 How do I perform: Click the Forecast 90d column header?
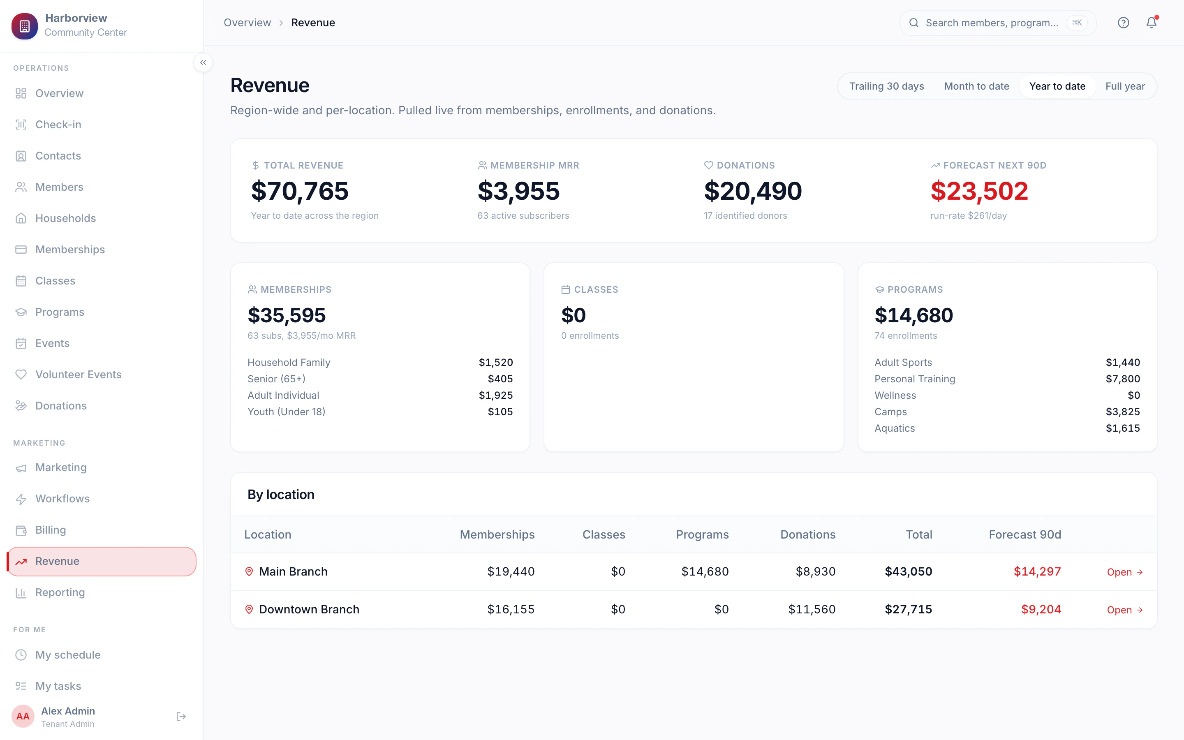[1025, 534]
